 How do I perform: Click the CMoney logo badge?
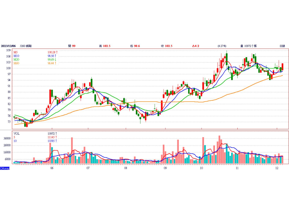(x=5, y=168)
